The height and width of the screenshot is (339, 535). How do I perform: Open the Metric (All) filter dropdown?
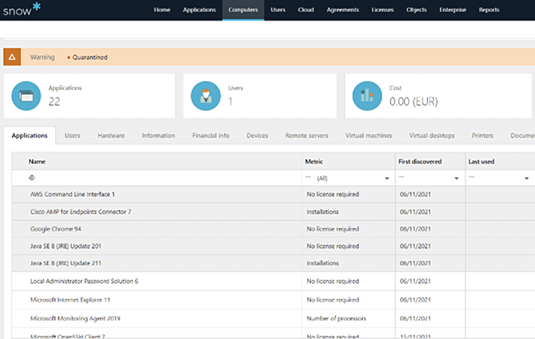[387, 178]
